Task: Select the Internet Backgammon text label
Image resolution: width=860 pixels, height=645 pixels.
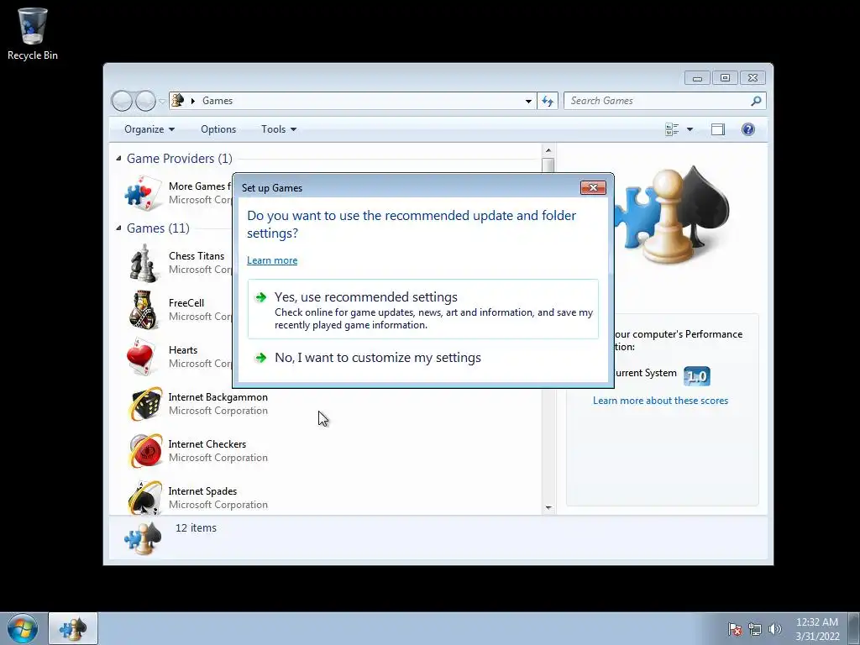Action: click(x=218, y=397)
